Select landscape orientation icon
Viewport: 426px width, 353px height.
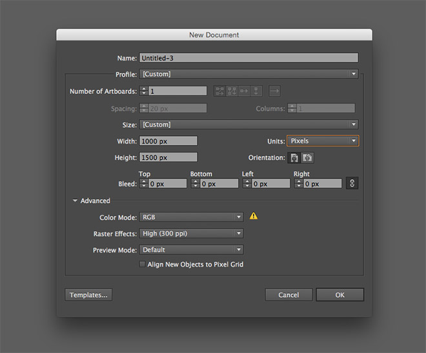[307, 158]
